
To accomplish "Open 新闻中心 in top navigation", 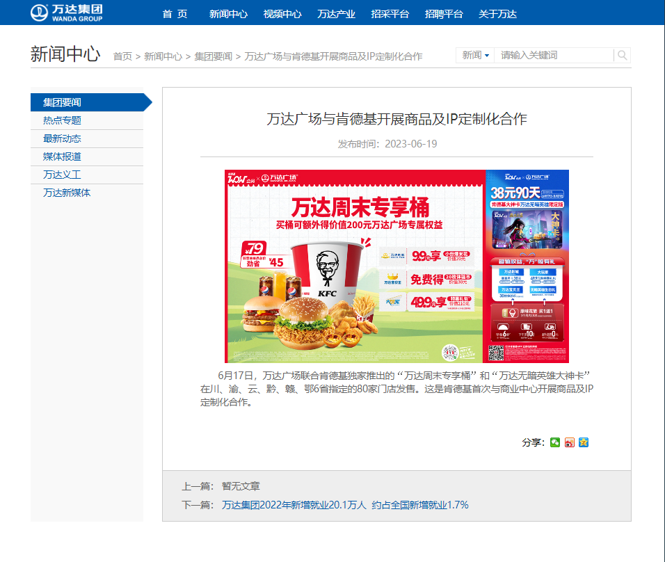I will (x=228, y=14).
